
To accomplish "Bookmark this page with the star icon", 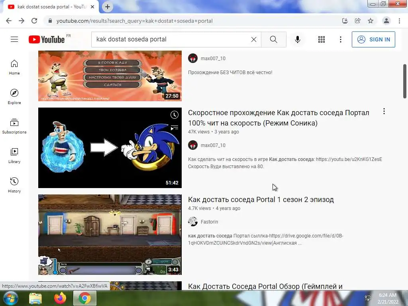I will click(x=371, y=21).
